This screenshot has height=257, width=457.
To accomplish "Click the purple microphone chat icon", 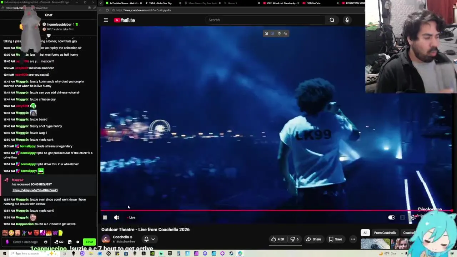I will tap(7, 242).
